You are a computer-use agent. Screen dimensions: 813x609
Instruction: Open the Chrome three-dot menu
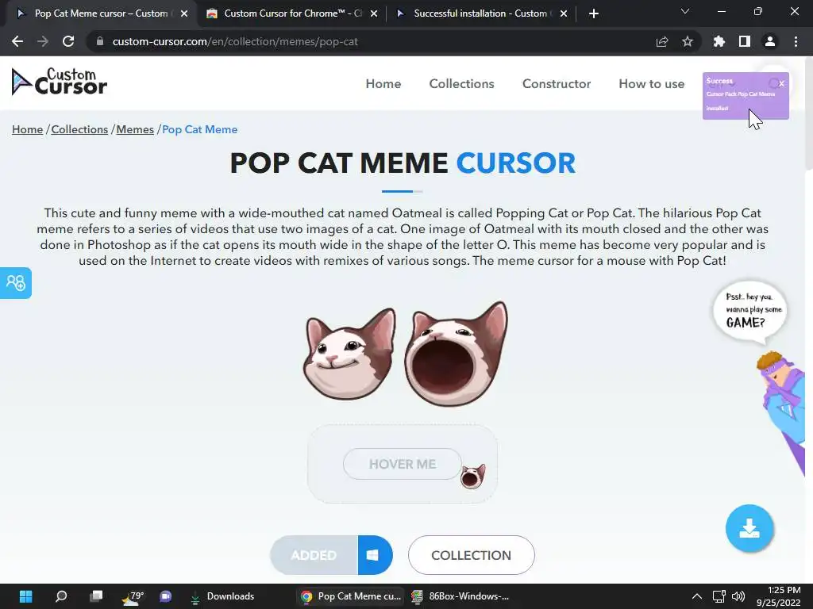796,41
